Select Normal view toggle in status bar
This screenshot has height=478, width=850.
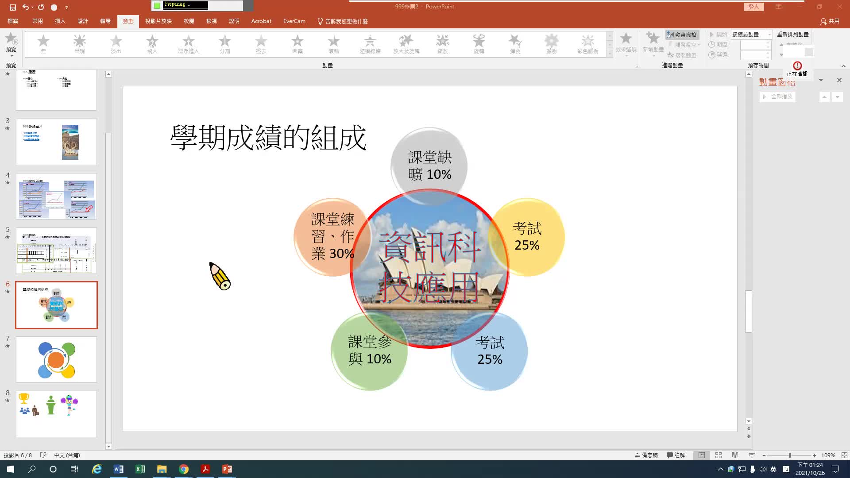tap(702, 455)
